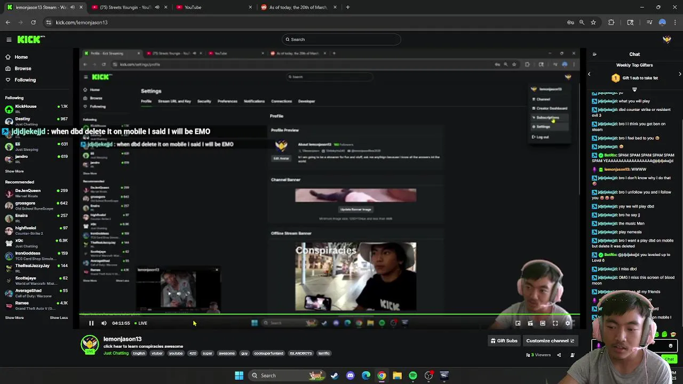The width and height of the screenshot is (683, 384).
Task: Open picture-in-picture mode in player
Action: (518, 323)
